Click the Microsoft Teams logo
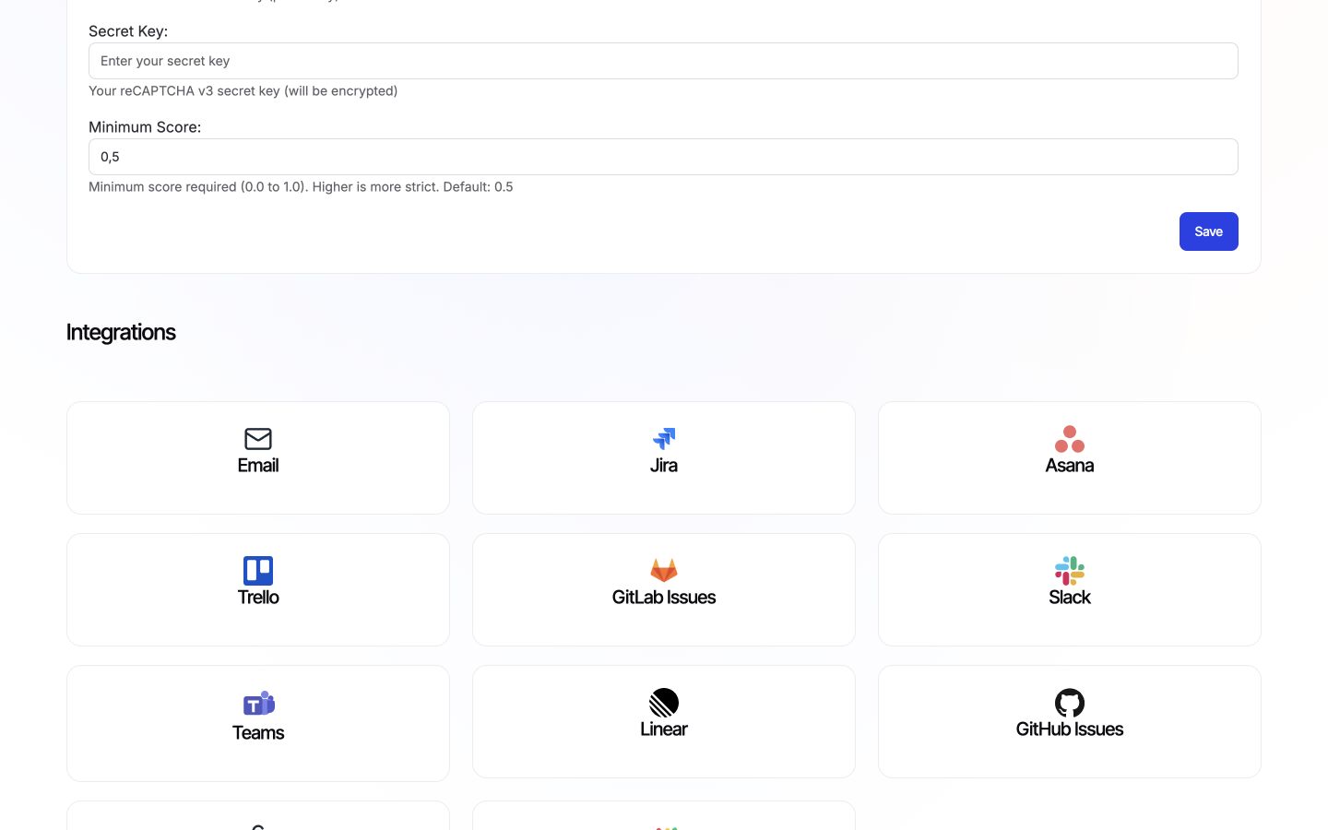Image resolution: width=1328 pixels, height=830 pixels. pyautogui.click(x=258, y=704)
